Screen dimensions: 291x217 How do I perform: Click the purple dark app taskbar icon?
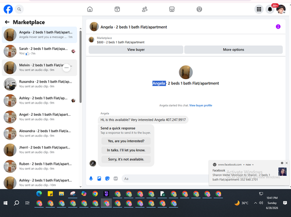coord(107,194)
